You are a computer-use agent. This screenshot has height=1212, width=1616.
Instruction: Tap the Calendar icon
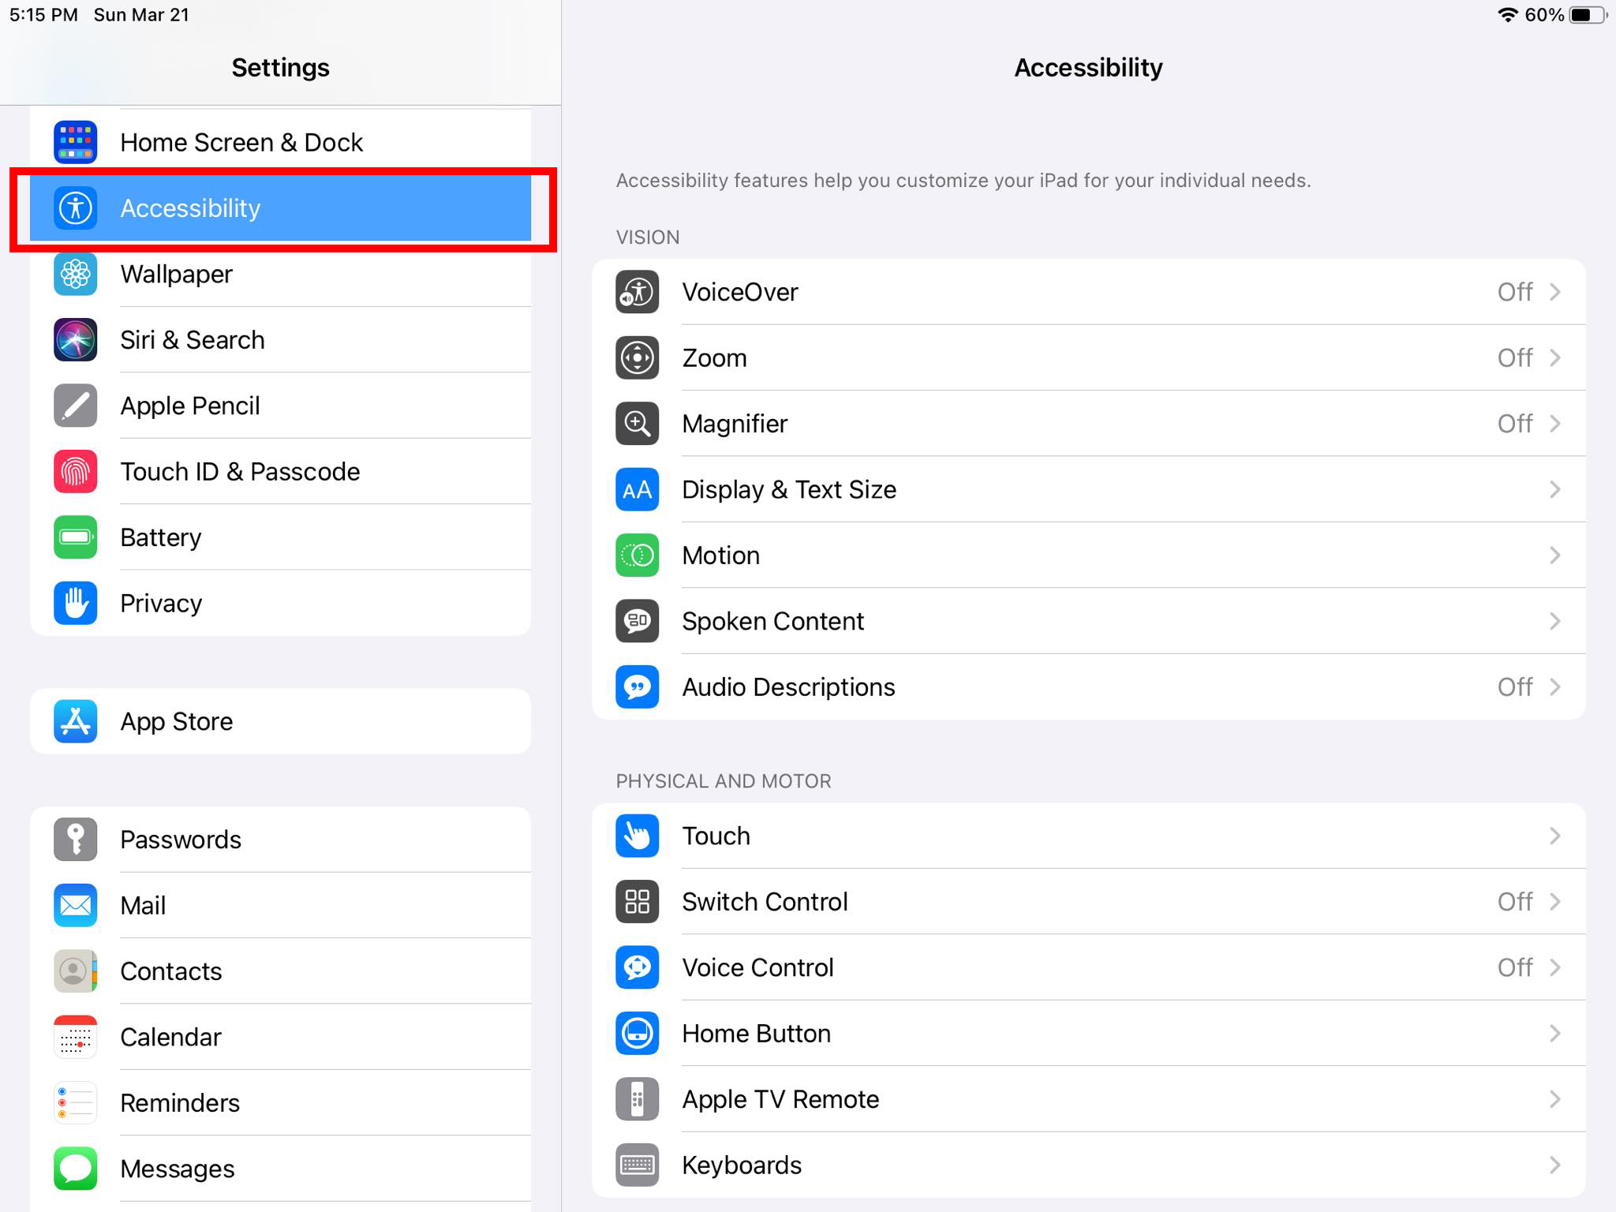(x=76, y=1037)
